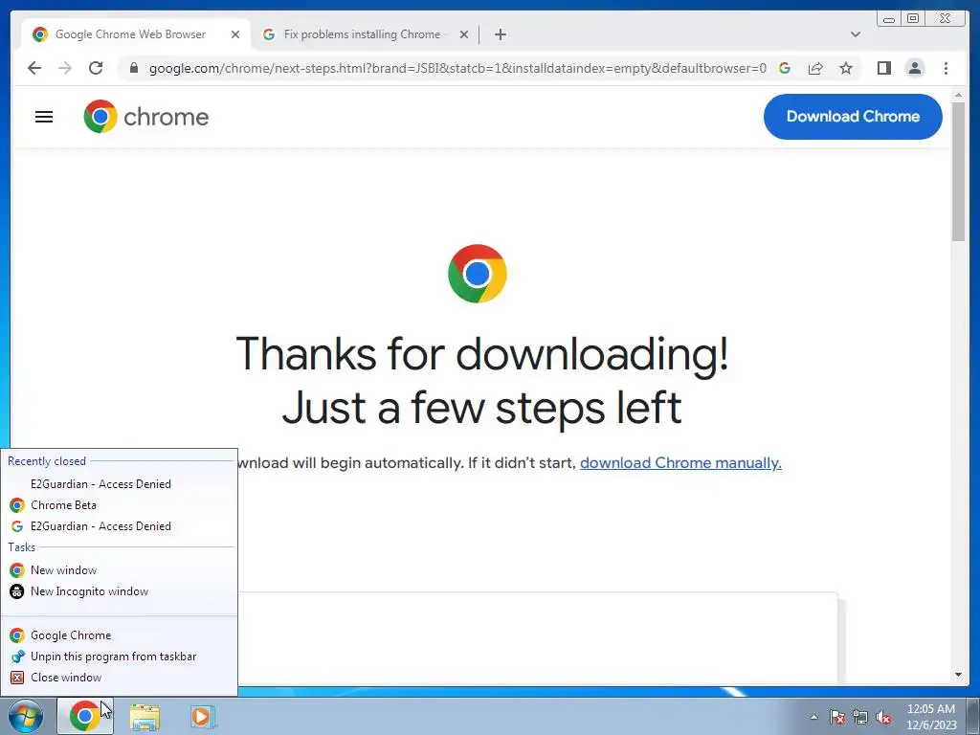Expand the tab search dropdown arrow
Viewport: 980px width, 735px height.
[855, 34]
